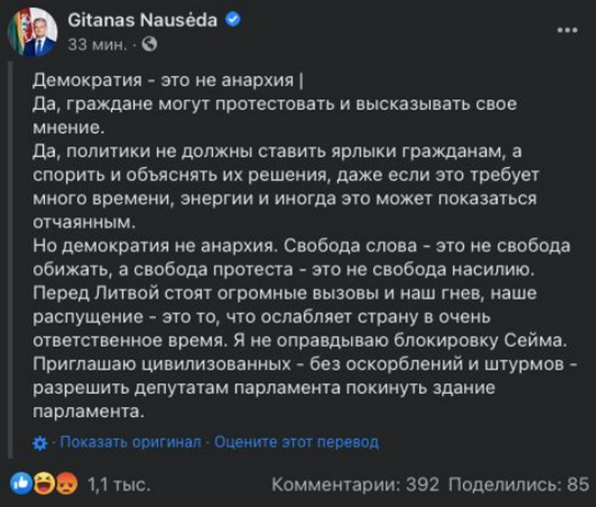View the 1,1 тыс. reactions list
The width and height of the screenshot is (596, 507).
click(118, 483)
